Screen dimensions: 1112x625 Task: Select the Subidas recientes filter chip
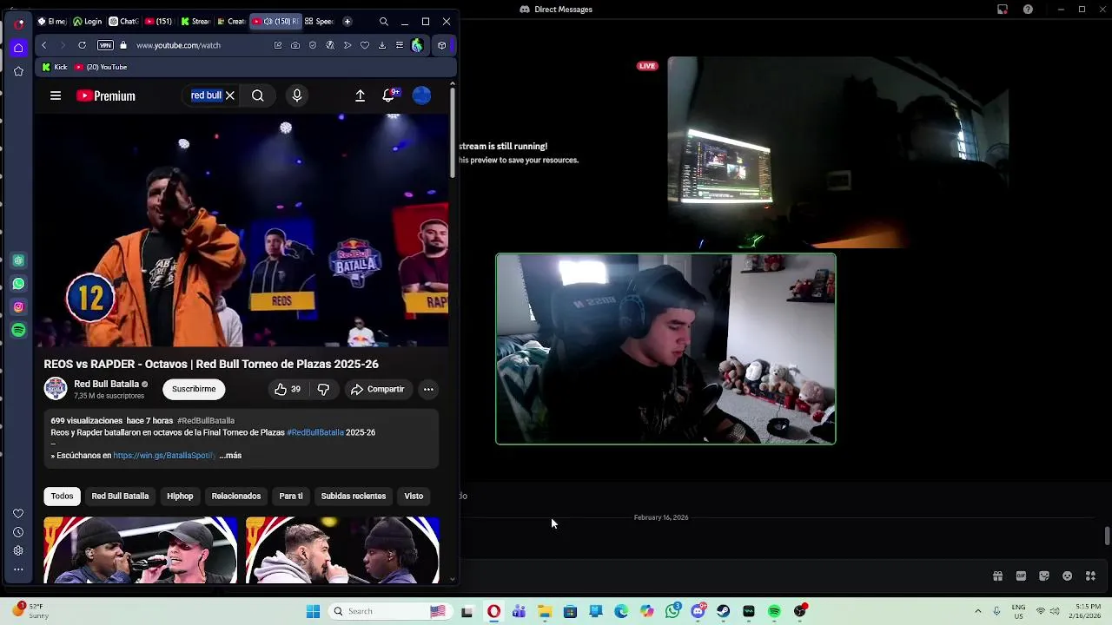point(354,496)
